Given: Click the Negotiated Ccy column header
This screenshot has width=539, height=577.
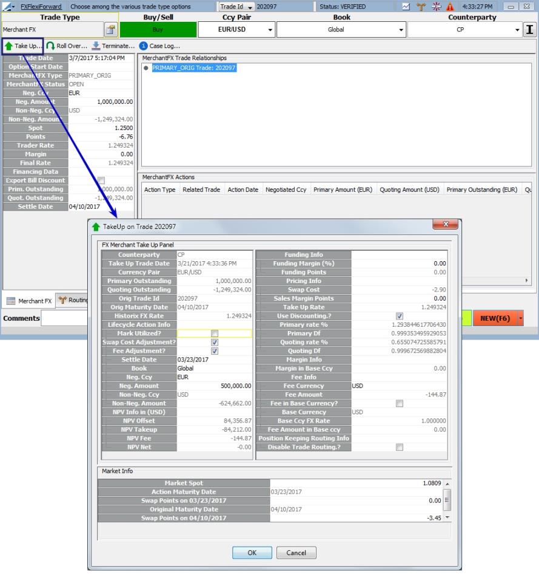Looking at the screenshot, I should (286, 189).
